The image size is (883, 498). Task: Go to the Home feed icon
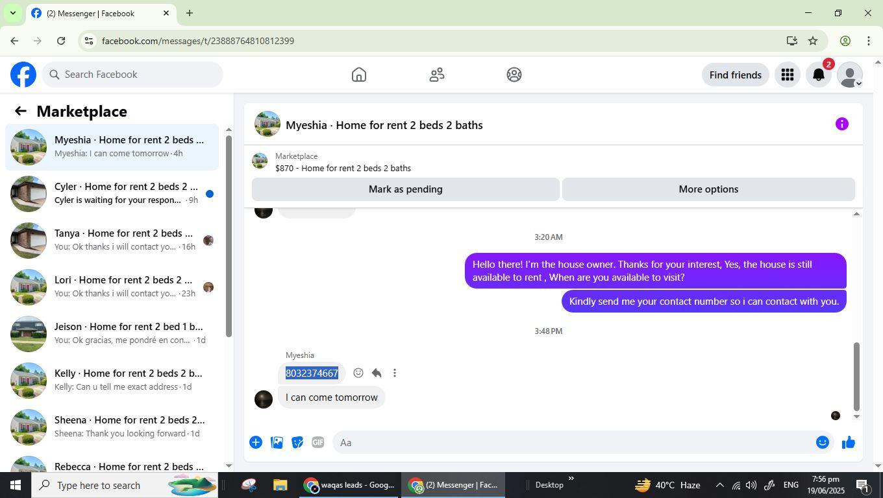[x=359, y=75]
